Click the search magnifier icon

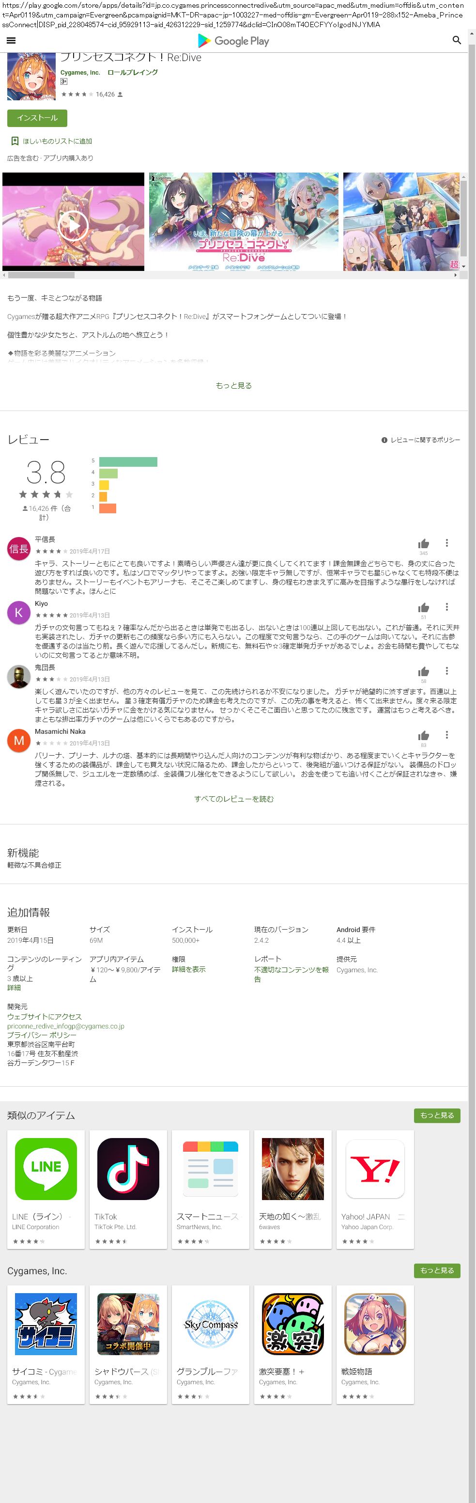pos(456,40)
